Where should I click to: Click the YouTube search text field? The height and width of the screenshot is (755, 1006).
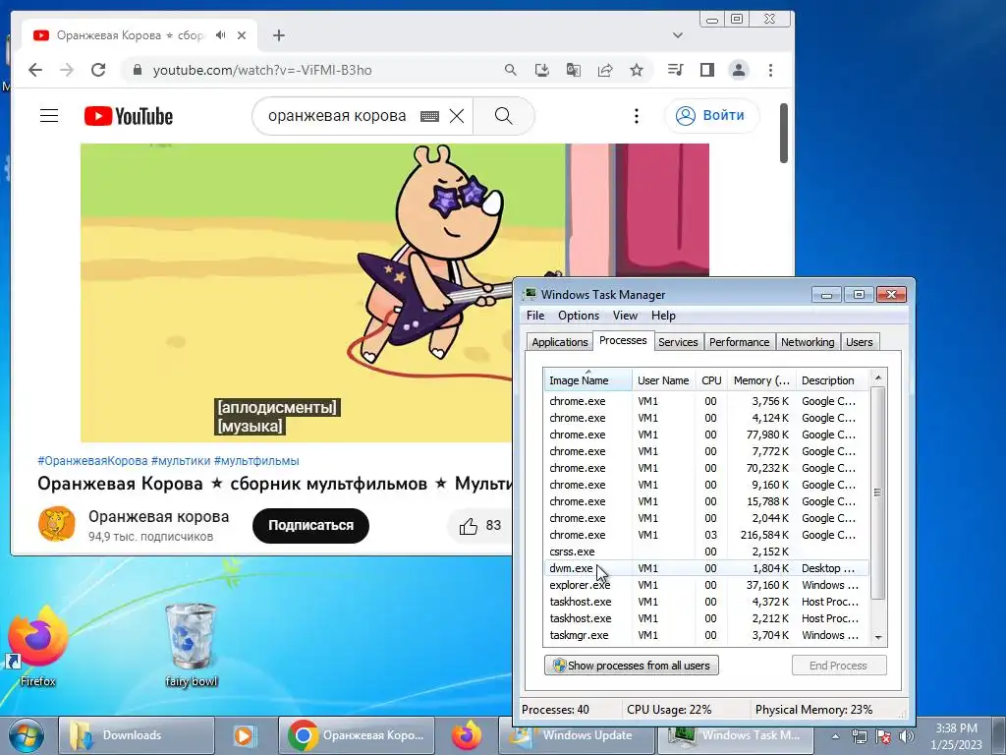coord(337,116)
